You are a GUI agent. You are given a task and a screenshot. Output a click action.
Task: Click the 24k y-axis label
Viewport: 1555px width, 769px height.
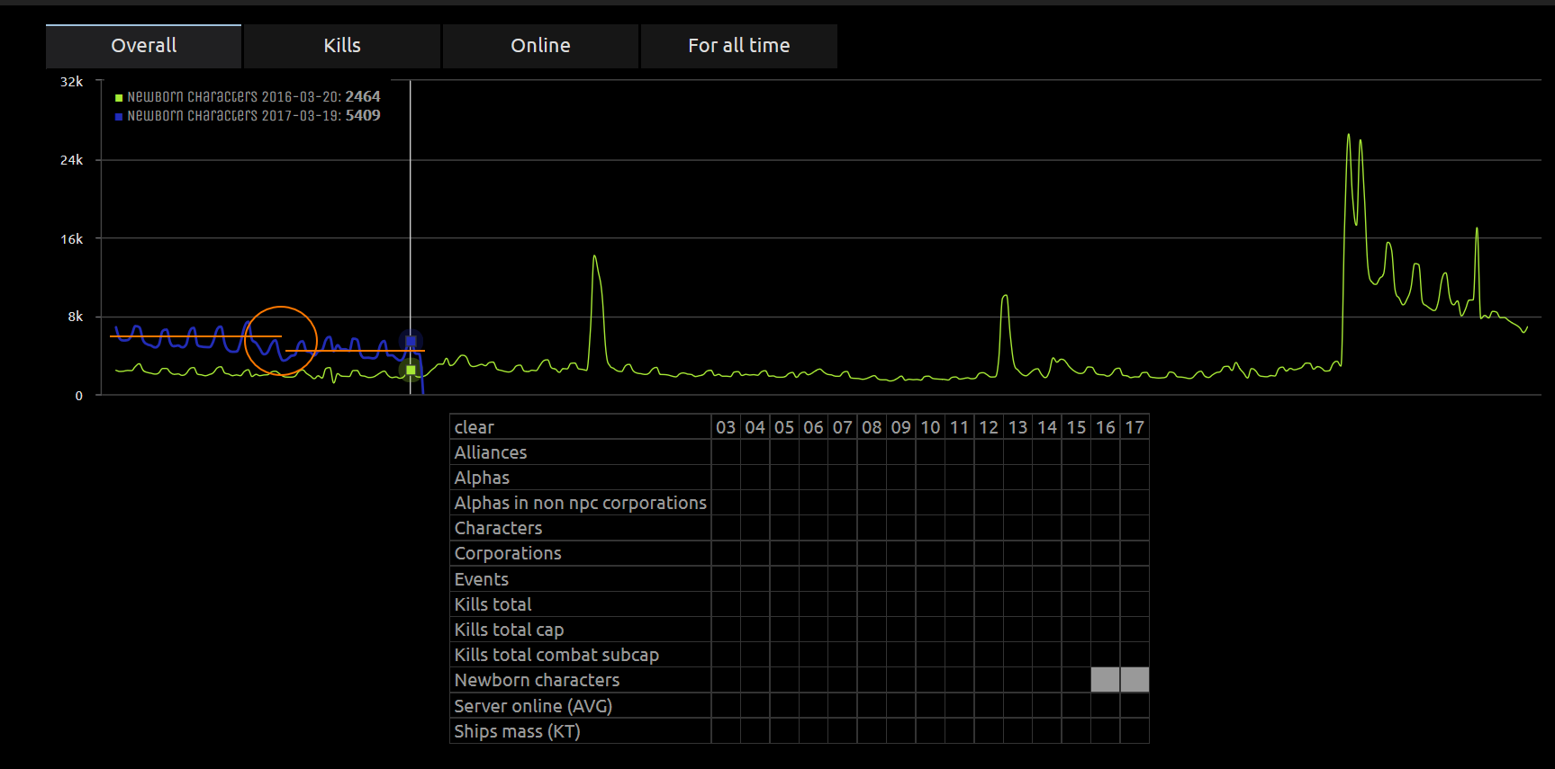[x=71, y=160]
